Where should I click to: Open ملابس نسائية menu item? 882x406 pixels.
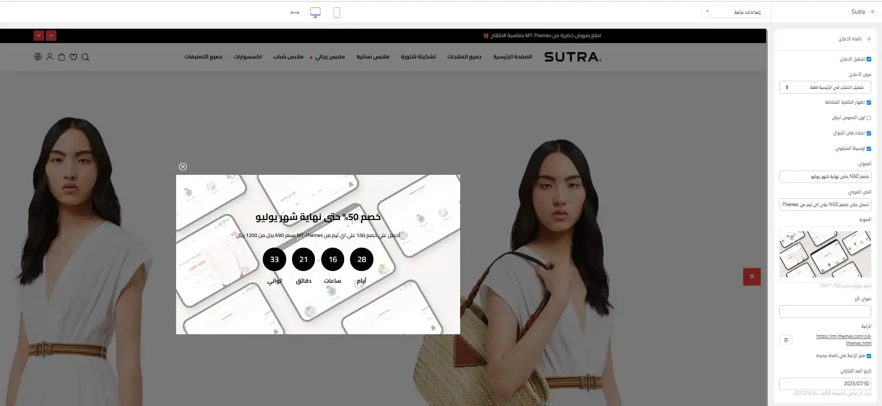click(x=372, y=57)
